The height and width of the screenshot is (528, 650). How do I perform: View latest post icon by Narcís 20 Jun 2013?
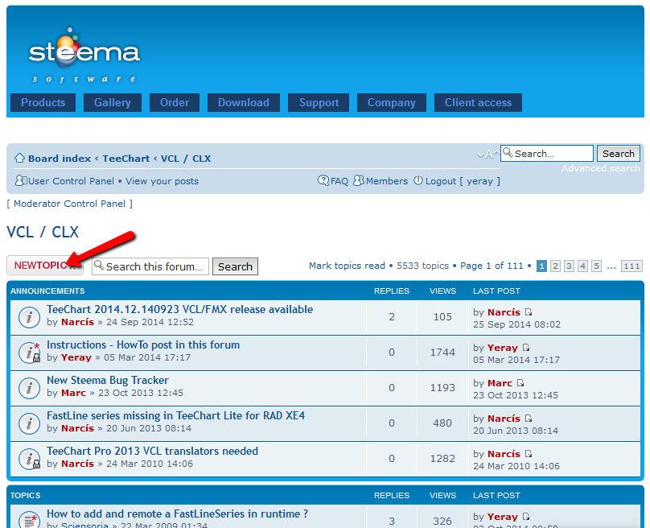point(528,418)
